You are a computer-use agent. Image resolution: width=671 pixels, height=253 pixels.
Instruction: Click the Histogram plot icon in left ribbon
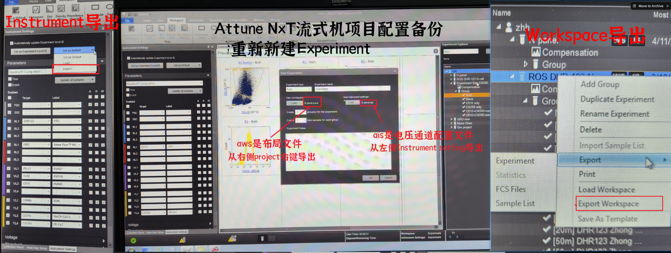[x=36, y=10]
